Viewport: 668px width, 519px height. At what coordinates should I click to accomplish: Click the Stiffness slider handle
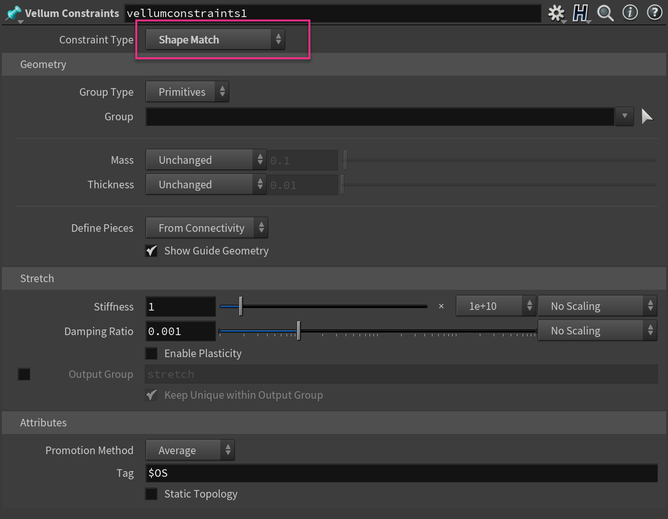[241, 306]
